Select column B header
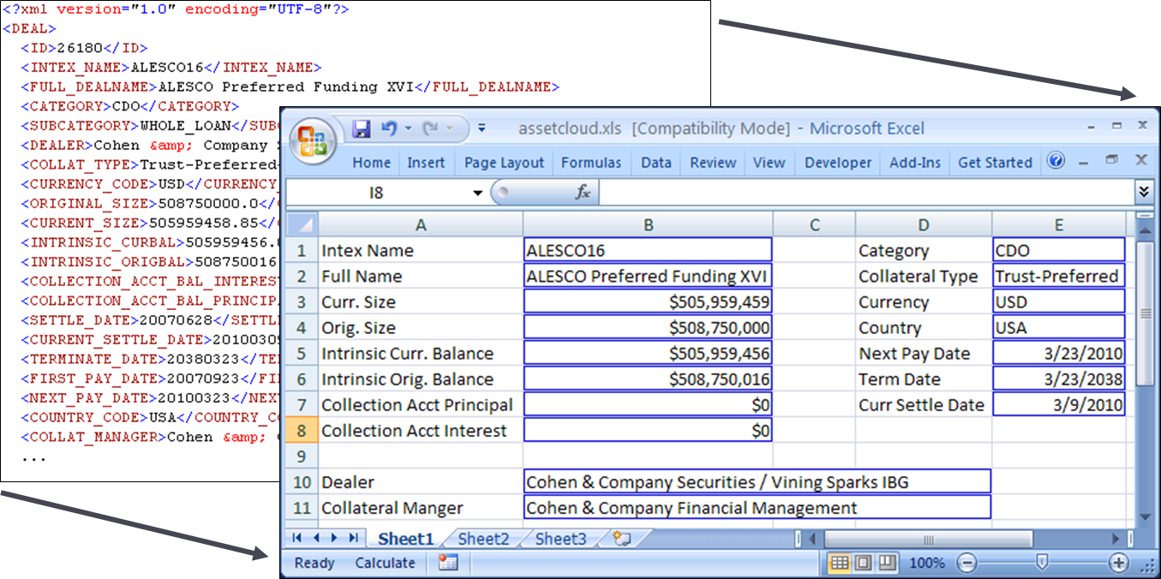The image size is (1161, 579). coord(648,225)
